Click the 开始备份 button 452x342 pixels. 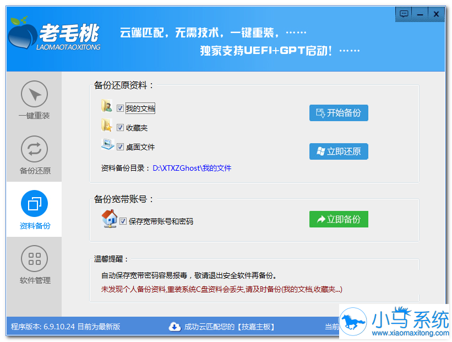coord(339,112)
